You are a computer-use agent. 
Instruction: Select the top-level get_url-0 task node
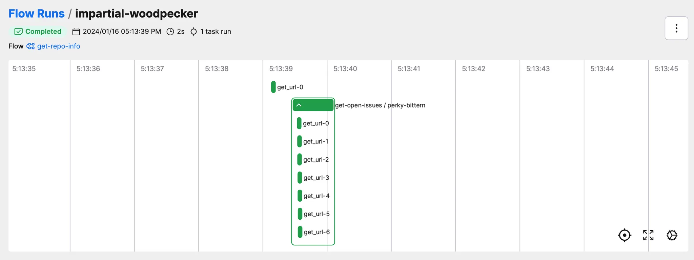[x=273, y=87]
